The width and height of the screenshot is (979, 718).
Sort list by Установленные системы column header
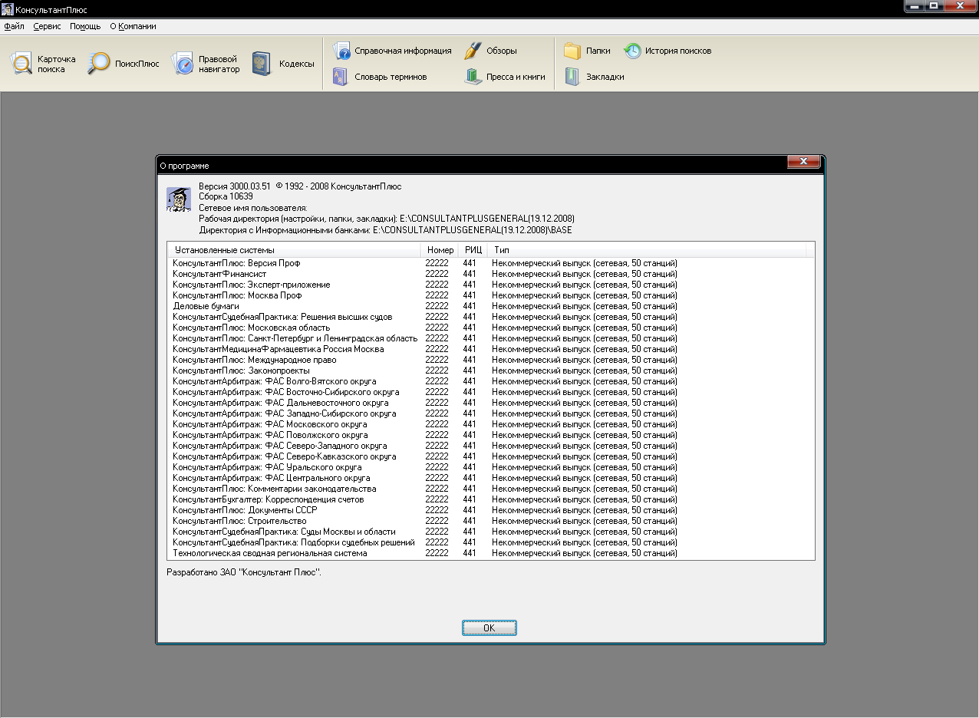293,250
